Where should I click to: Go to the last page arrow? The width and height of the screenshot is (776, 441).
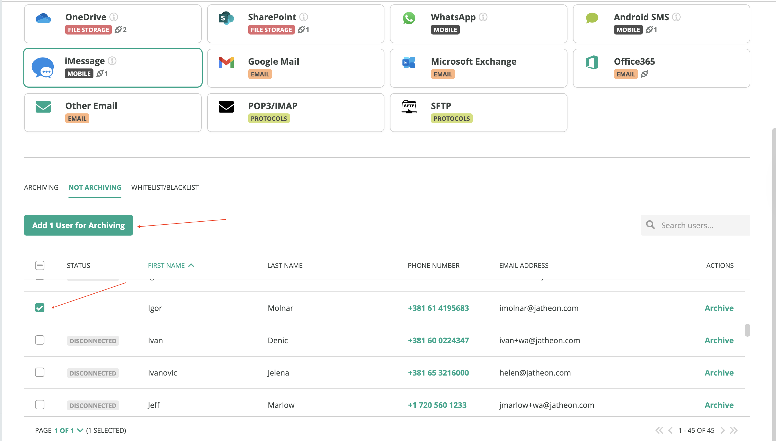click(x=734, y=430)
